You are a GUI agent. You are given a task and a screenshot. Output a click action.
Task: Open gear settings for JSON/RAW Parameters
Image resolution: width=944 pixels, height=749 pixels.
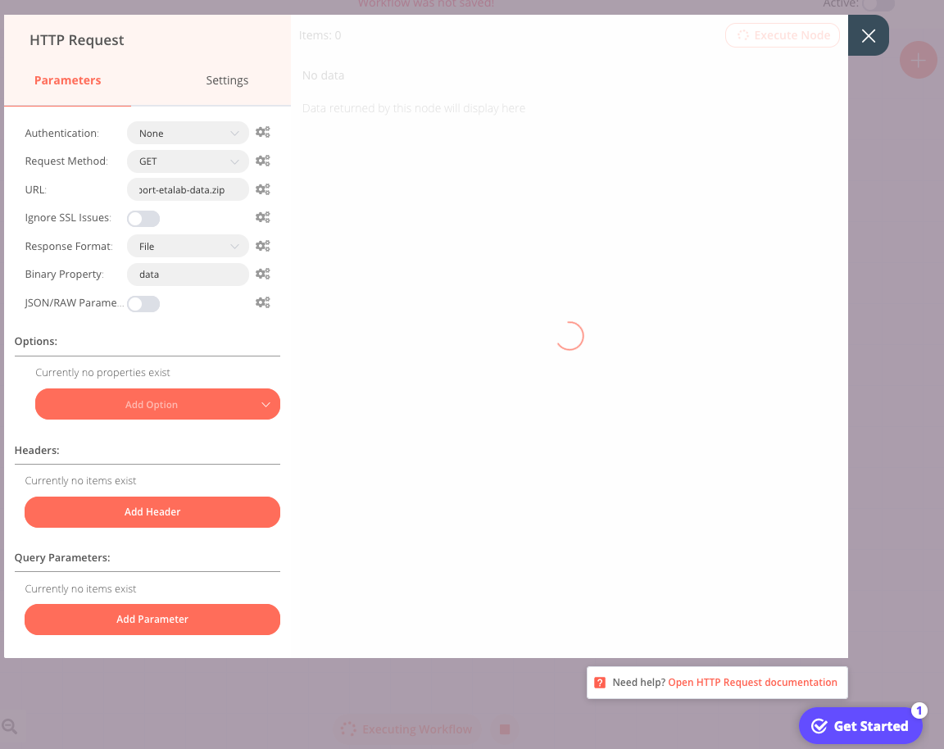tap(262, 302)
